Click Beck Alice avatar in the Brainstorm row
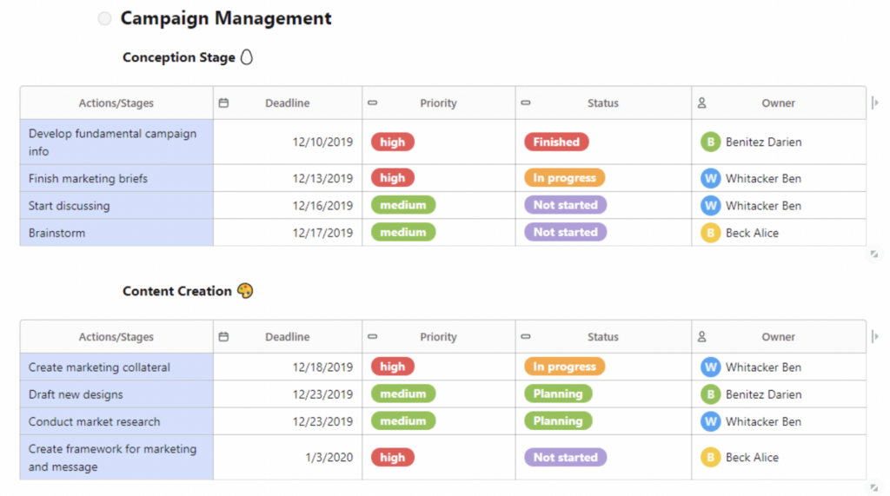This screenshot has height=496, width=890. click(710, 233)
